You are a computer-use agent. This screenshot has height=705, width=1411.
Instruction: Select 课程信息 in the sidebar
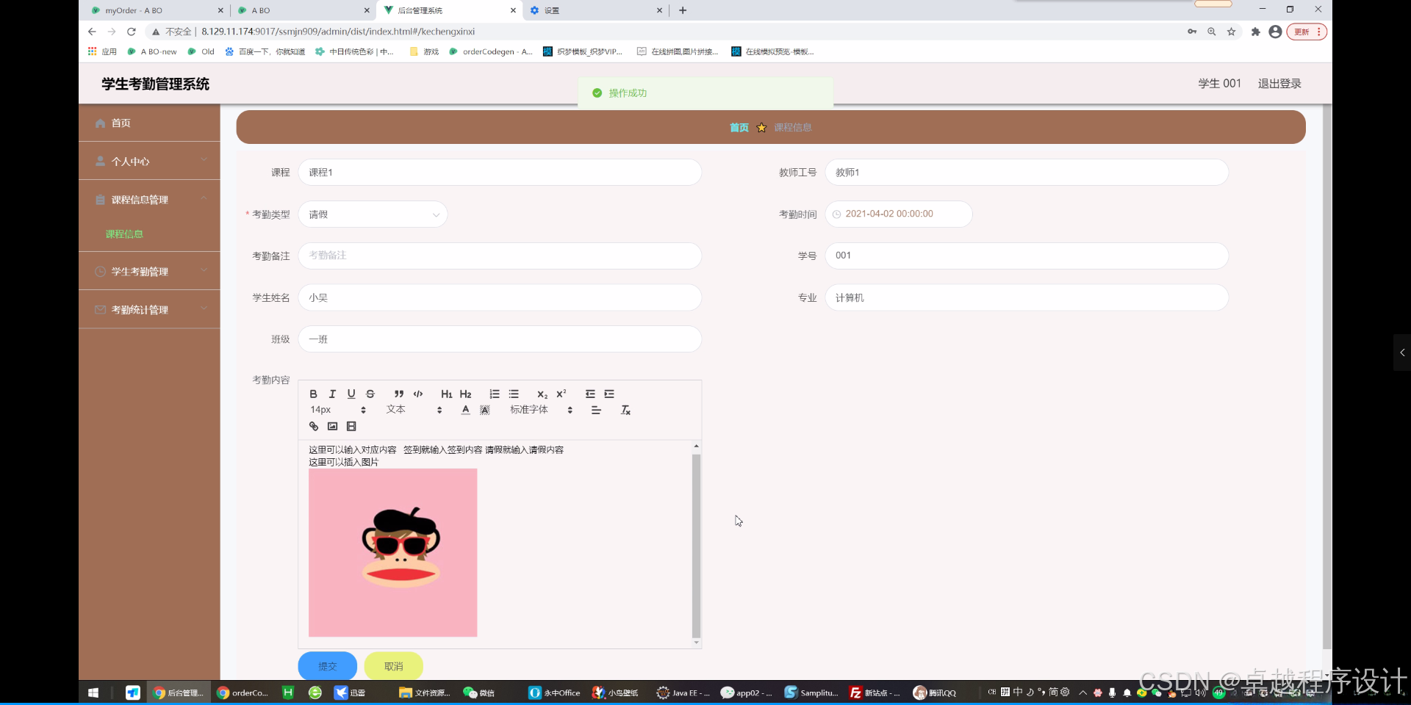(x=126, y=234)
